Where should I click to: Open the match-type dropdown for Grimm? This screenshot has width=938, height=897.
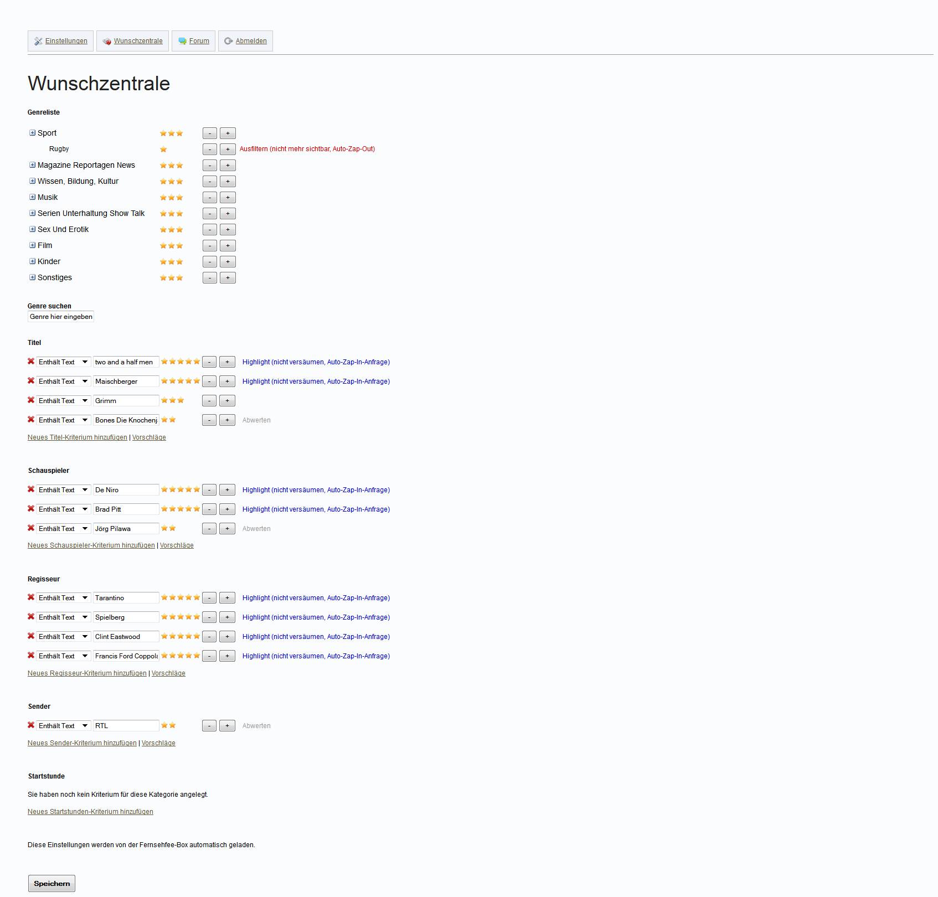63,400
